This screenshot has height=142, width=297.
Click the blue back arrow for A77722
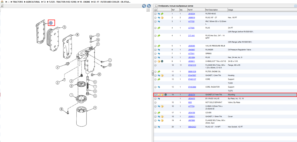159,22
